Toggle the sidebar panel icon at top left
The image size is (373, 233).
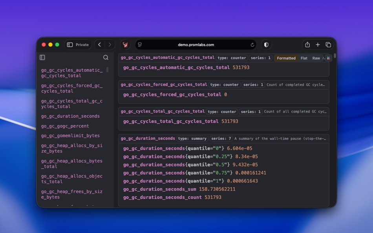pos(42,57)
